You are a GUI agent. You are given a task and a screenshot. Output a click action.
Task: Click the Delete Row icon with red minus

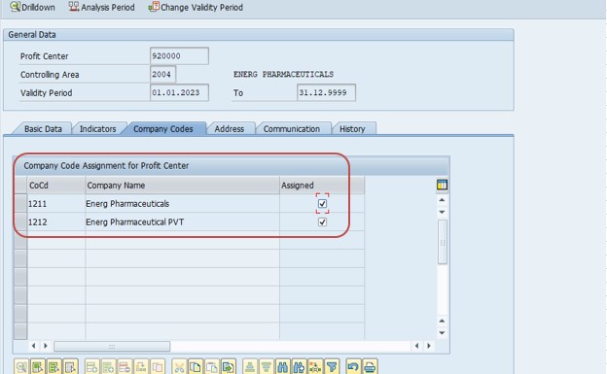tap(125, 366)
